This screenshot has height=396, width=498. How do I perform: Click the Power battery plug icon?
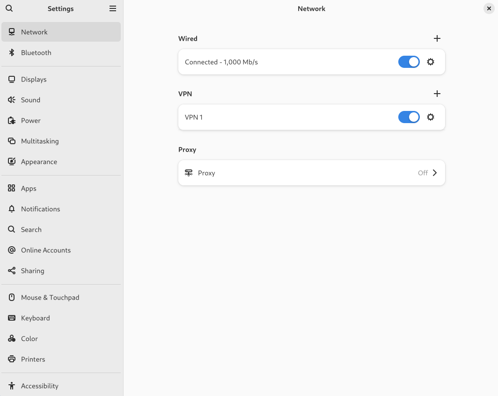pos(12,120)
